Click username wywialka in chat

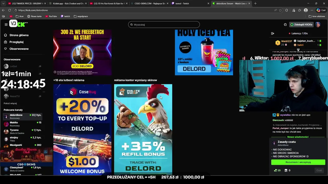tap(285, 115)
